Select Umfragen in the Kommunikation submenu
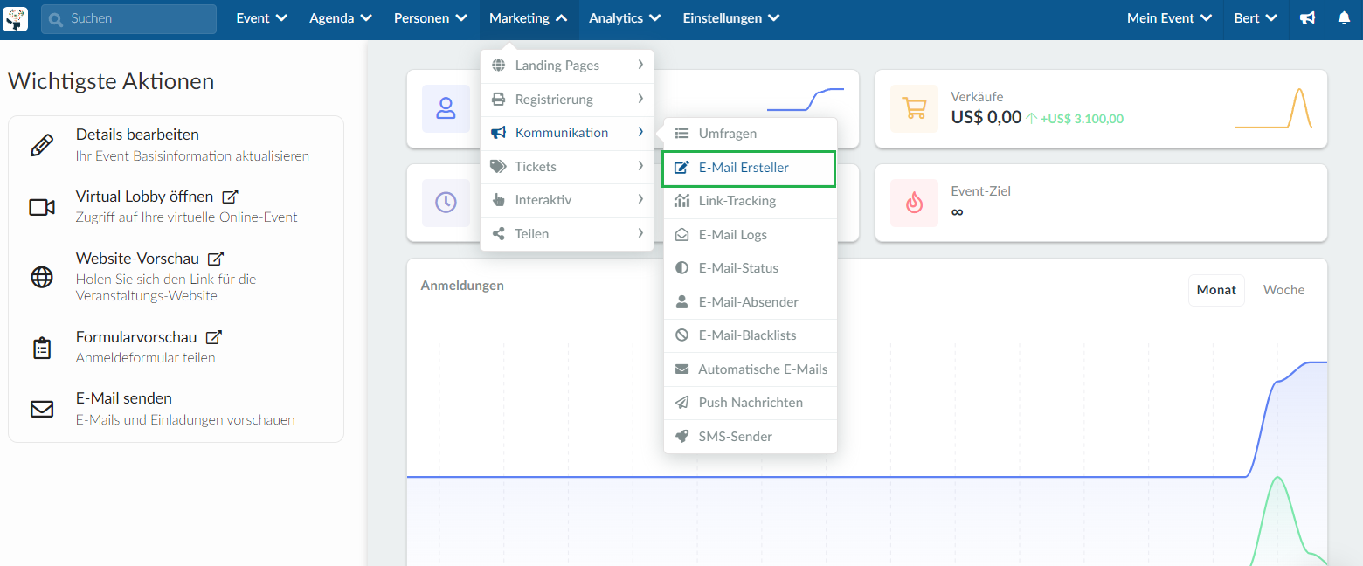The width and height of the screenshot is (1363, 566). (x=751, y=134)
